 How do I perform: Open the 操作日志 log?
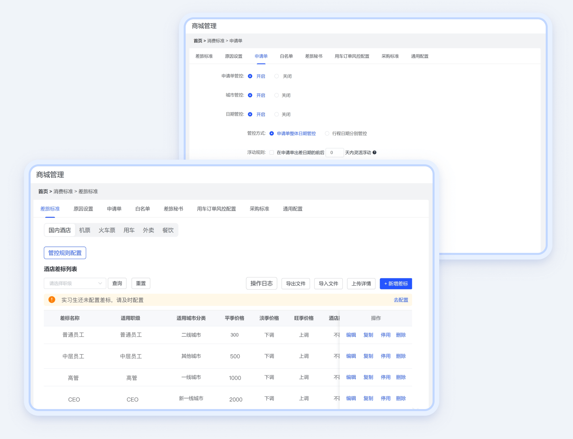(261, 283)
